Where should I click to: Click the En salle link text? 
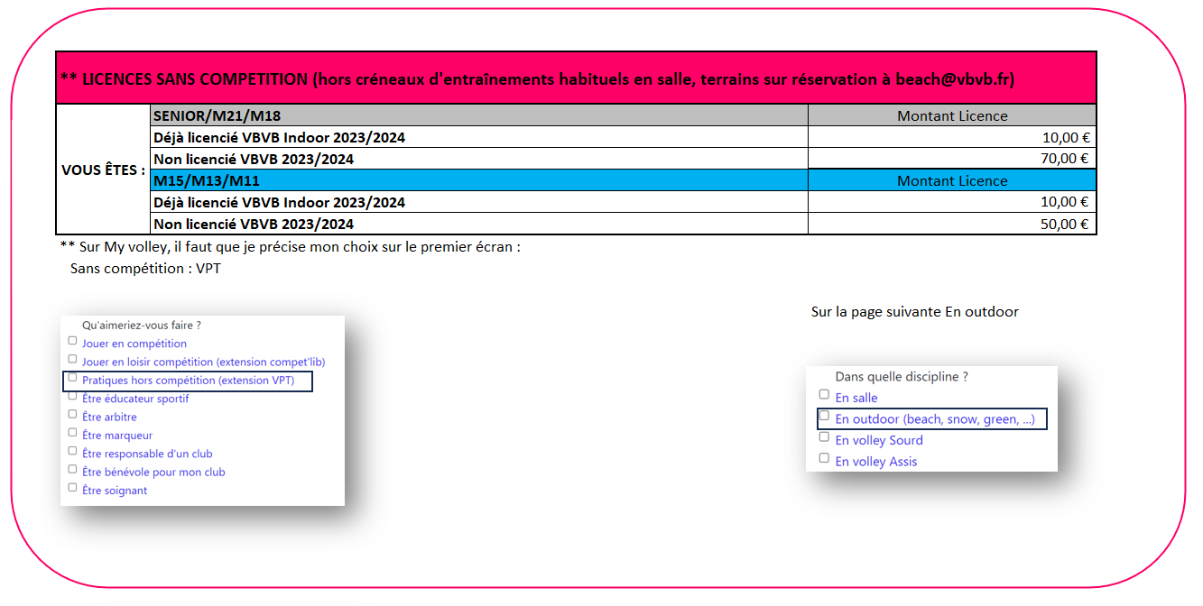[x=856, y=398]
